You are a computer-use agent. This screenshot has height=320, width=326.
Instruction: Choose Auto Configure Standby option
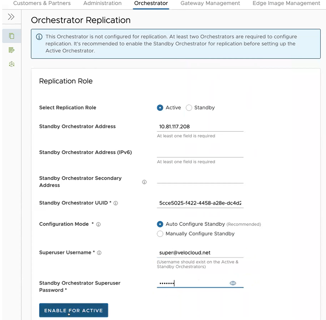160,224
